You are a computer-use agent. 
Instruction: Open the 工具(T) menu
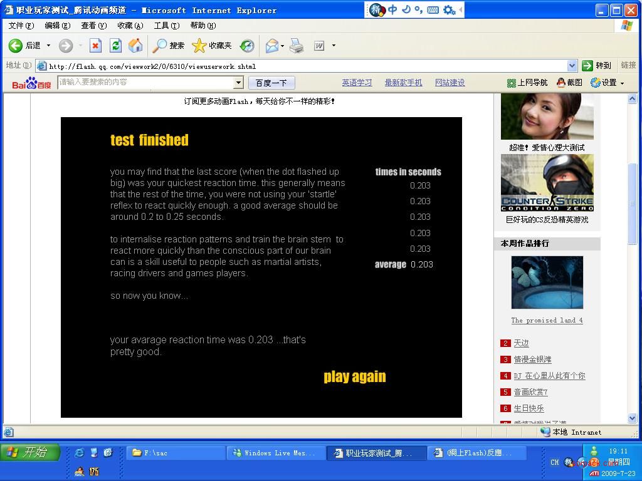pos(166,26)
